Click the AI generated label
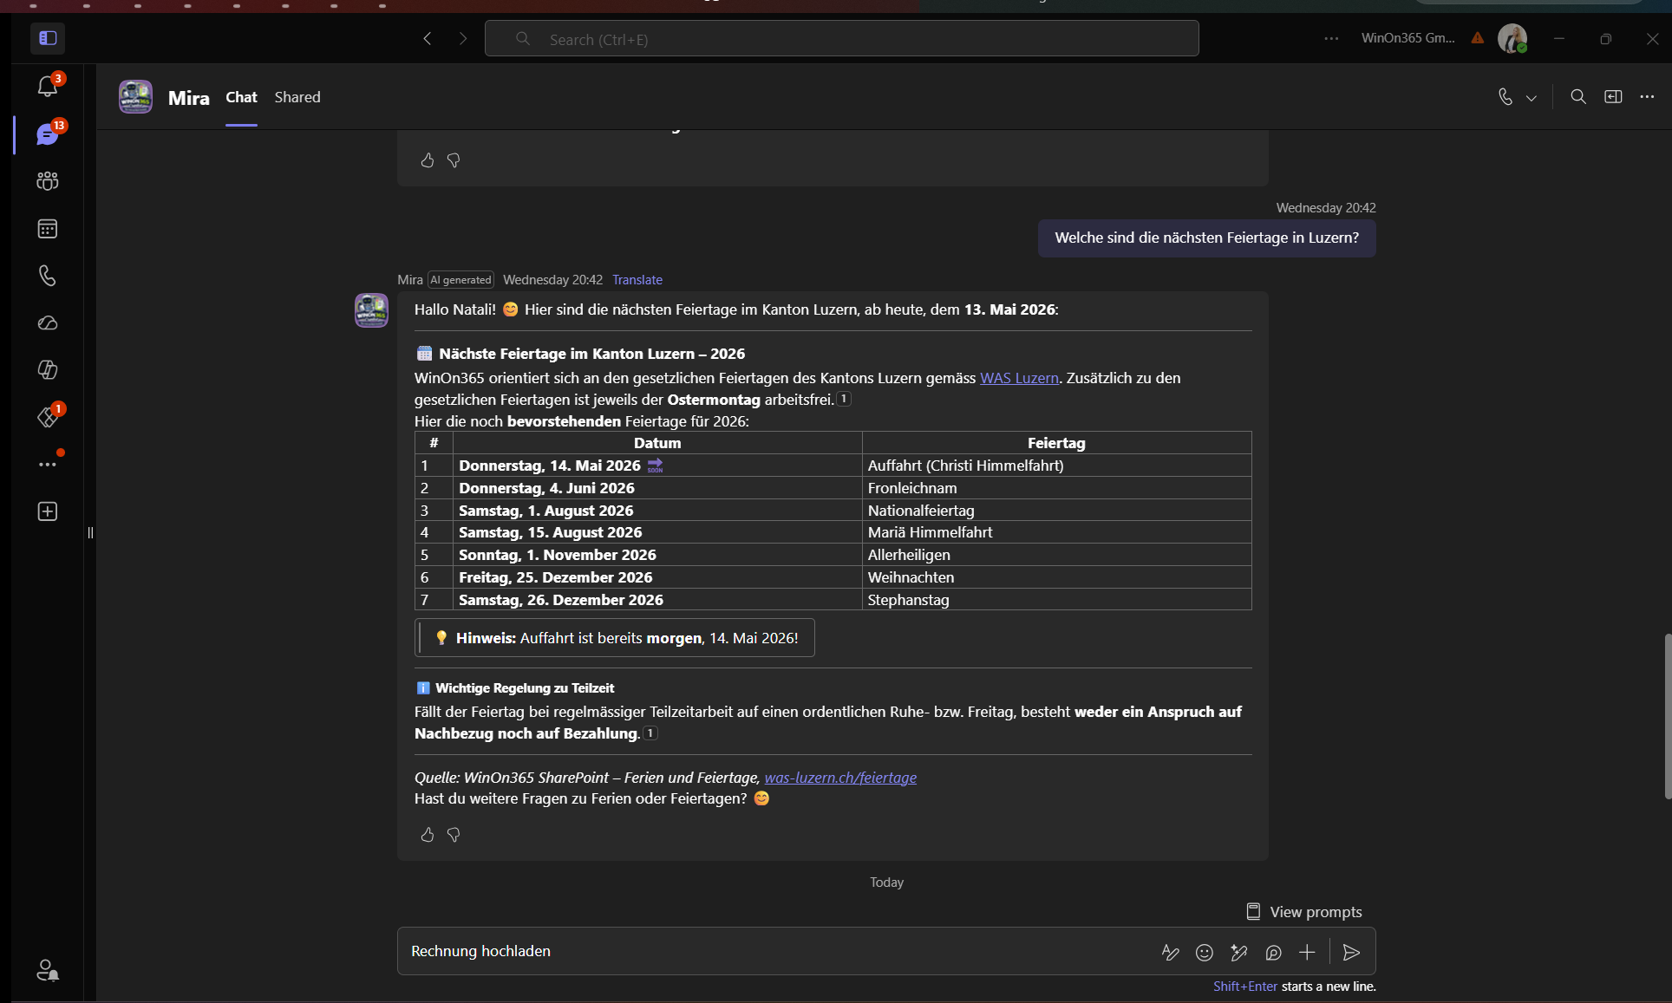Viewport: 1672px width, 1003px height. 460,280
